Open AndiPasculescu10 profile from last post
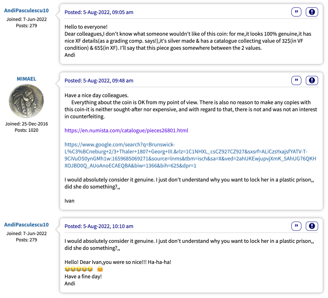Screen dimensions: 328x298 [26, 225]
